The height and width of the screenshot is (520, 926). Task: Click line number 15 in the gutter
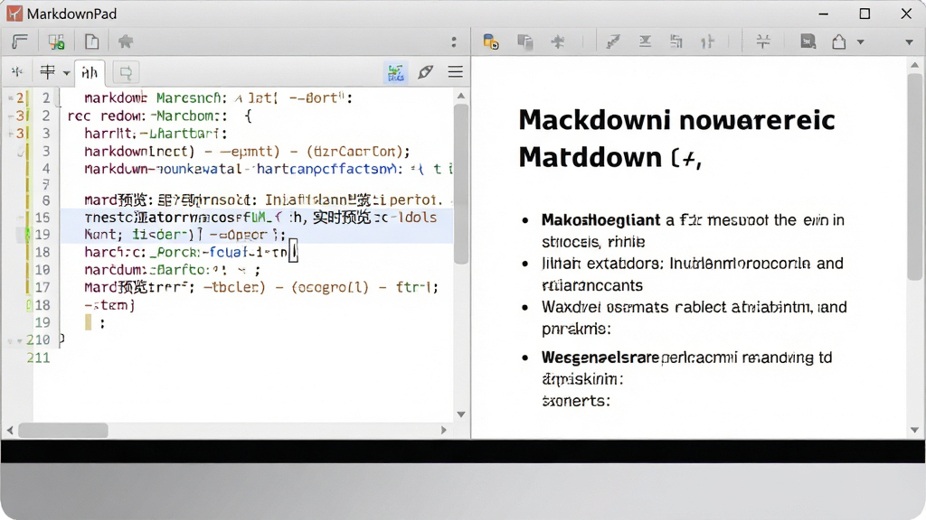point(43,218)
